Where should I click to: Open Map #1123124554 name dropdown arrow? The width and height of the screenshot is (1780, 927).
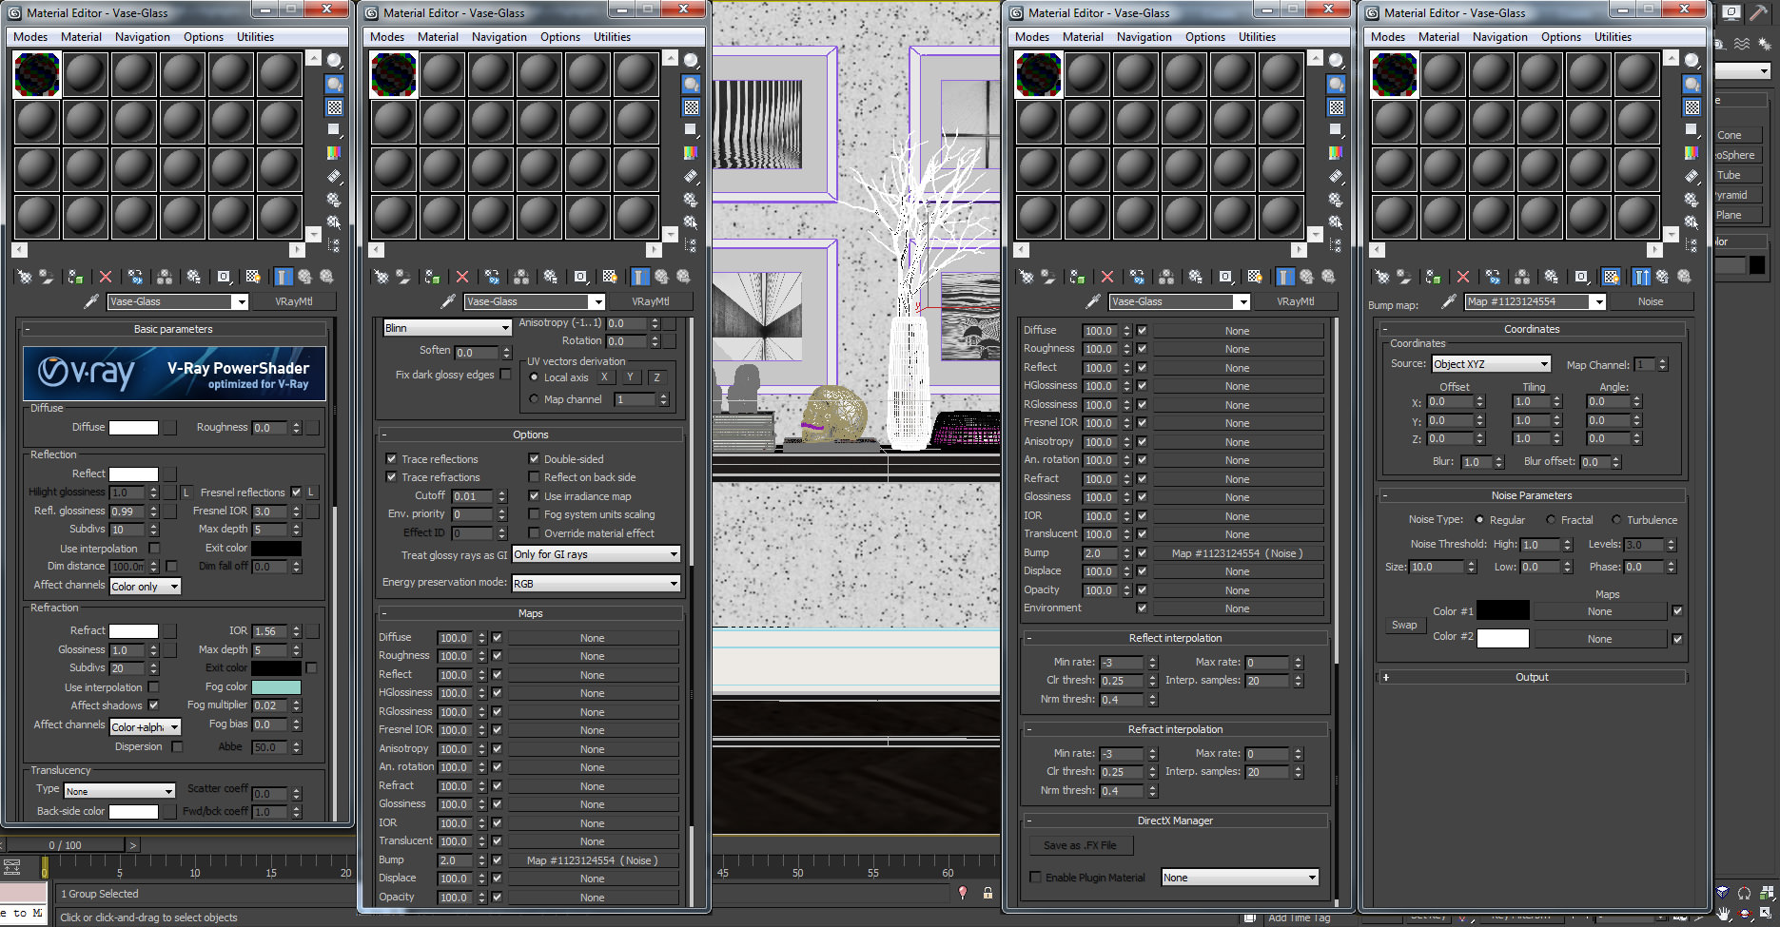[x=1599, y=301]
